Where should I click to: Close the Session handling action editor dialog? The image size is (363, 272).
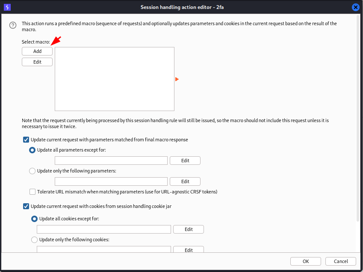356,7
